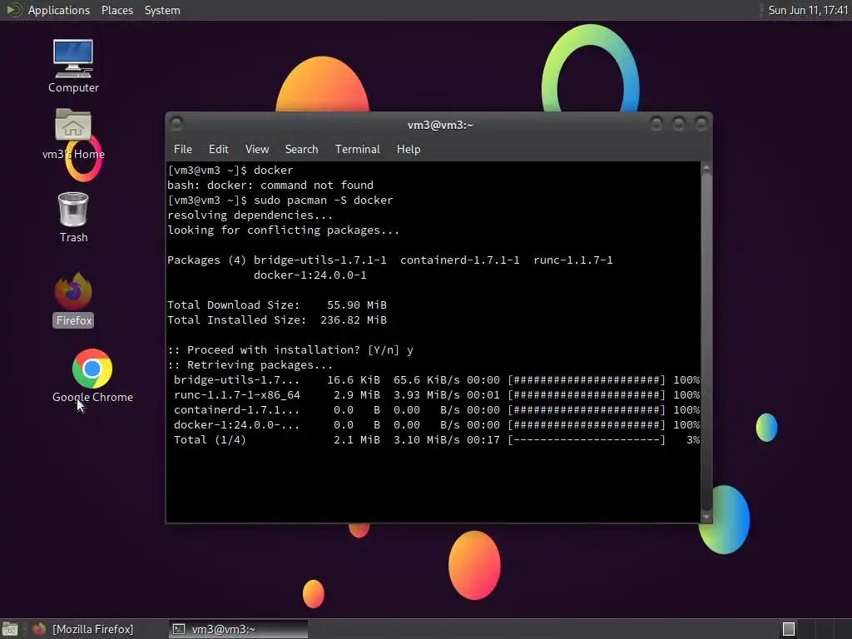Click the show desktop icon in bottom panel

tap(10, 629)
